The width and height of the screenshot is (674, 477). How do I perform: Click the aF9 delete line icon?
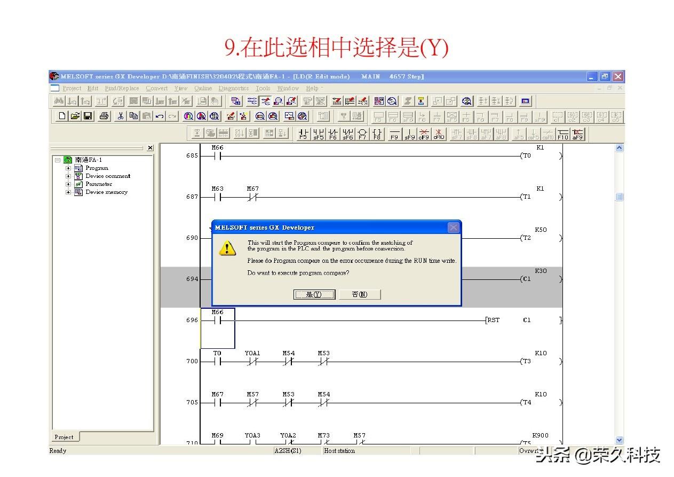[577, 134]
